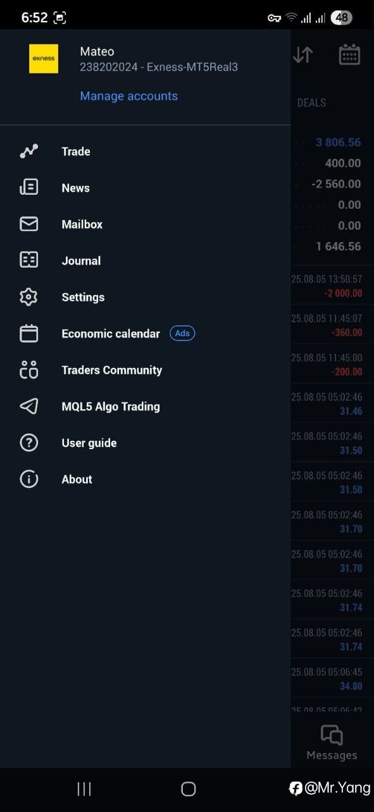Image resolution: width=374 pixels, height=812 pixels.
Task: Tap the About info icon
Action: click(28, 479)
